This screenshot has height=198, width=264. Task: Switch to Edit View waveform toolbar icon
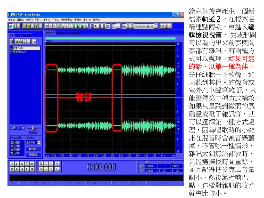11,26
